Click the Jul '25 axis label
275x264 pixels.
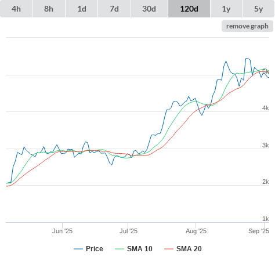coord(128,231)
